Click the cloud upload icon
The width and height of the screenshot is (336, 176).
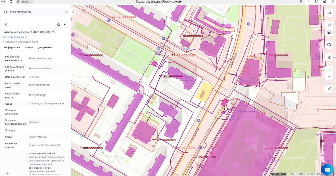pos(329,45)
